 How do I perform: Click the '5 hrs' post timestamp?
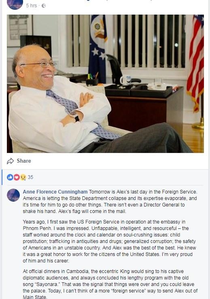pyautogui.click(x=32, y=6)
